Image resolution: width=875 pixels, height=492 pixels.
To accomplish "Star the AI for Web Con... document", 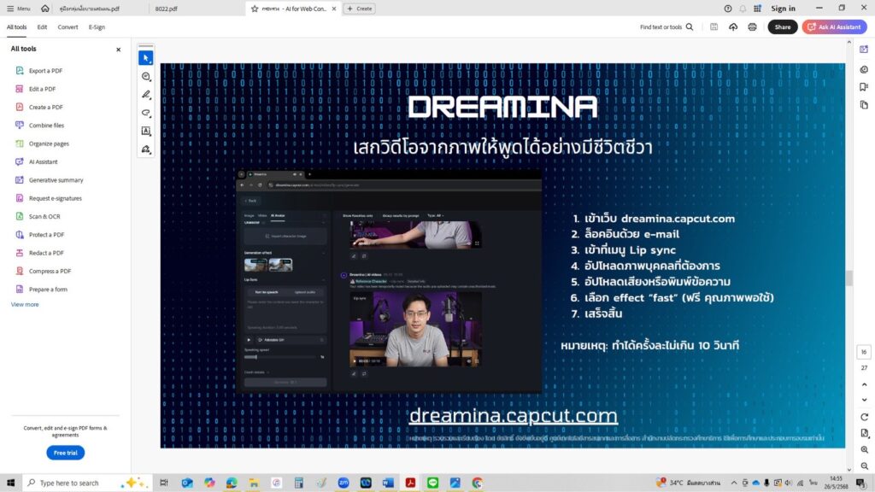I will coord(255,9).
